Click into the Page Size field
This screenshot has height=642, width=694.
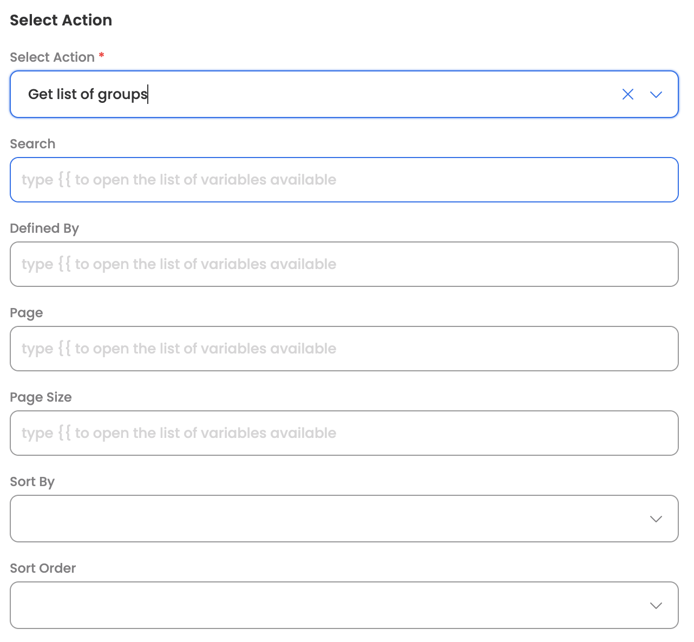point(344,433)
